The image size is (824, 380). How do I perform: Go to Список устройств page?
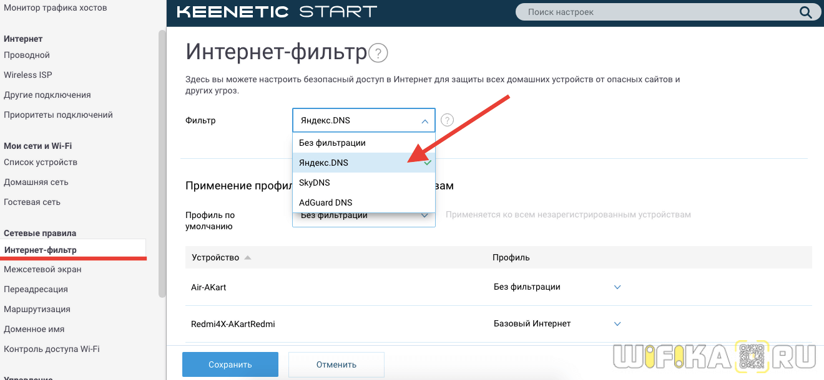tap(41, 162)
